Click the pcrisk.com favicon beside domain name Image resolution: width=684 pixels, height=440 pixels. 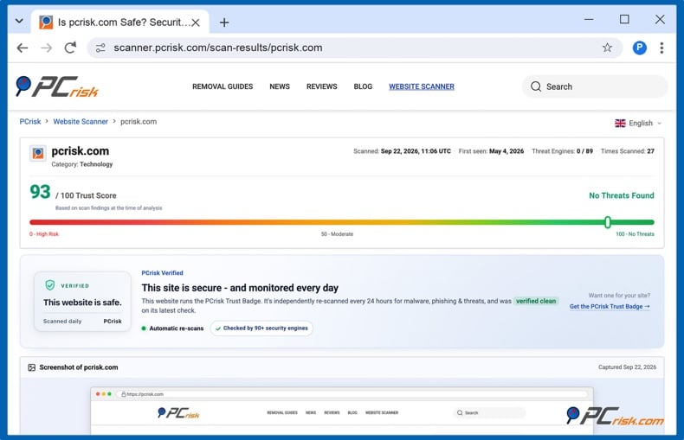(38, 153)
